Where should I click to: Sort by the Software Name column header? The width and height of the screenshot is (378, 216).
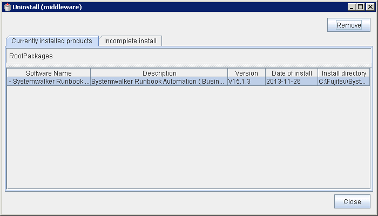(49, 73)
